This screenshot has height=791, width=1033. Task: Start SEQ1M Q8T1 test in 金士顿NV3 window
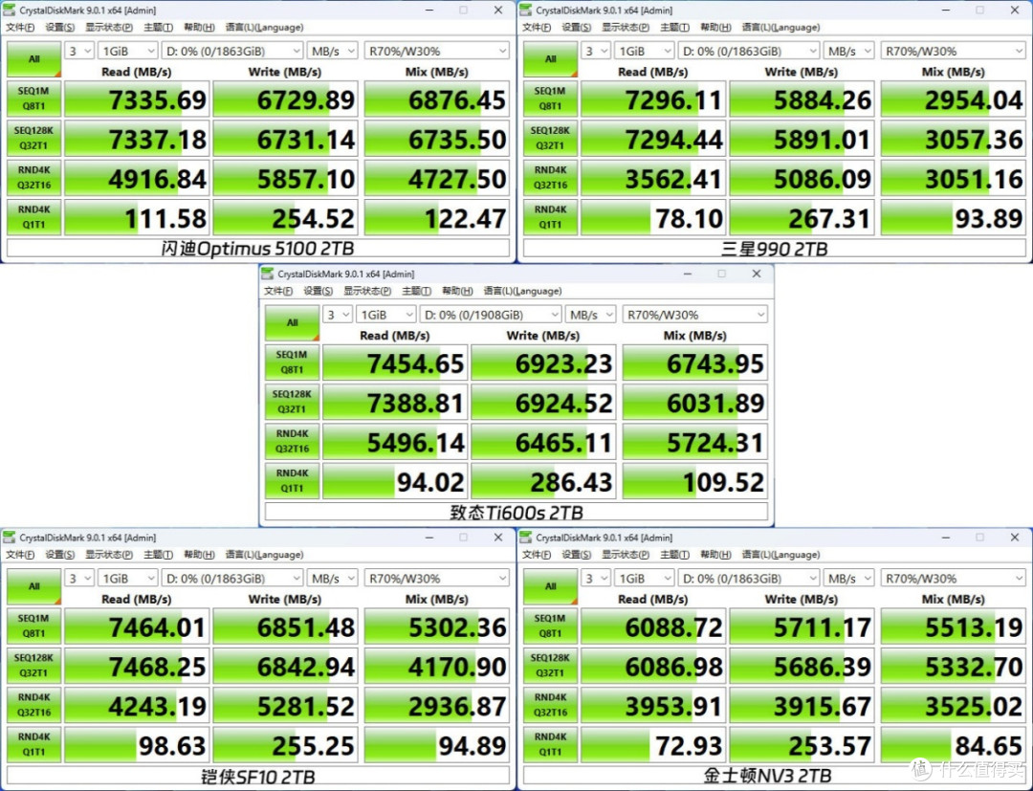(x=551, y=626)
